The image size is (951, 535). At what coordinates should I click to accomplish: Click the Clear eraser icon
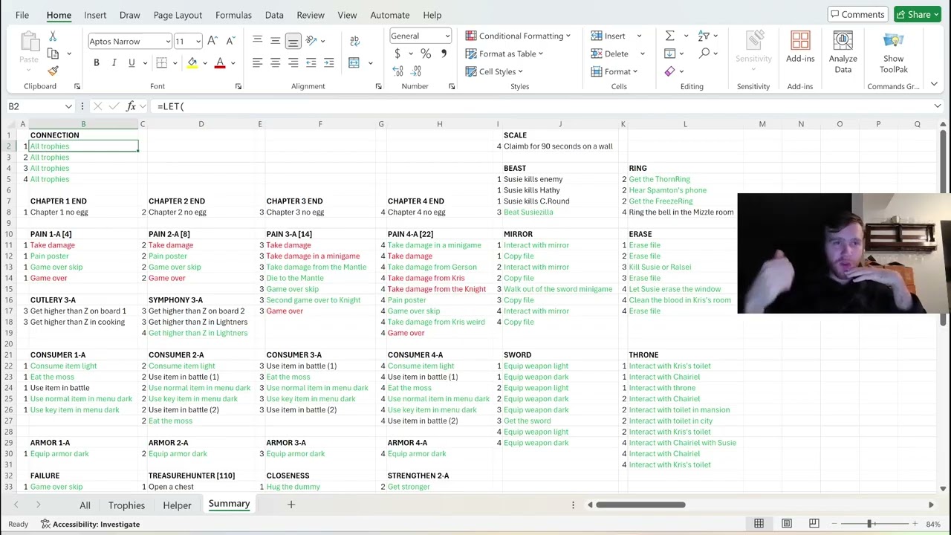click(669, 71)
